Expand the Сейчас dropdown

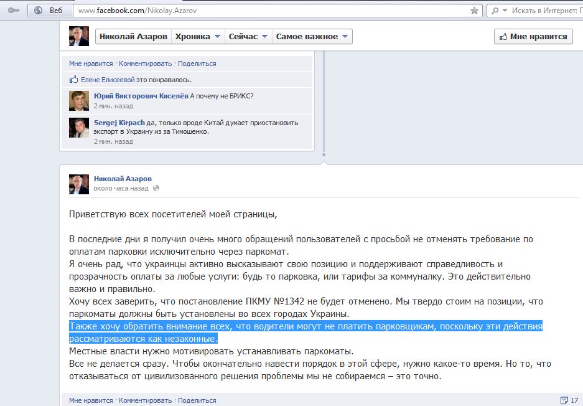[x=248, y=37]
